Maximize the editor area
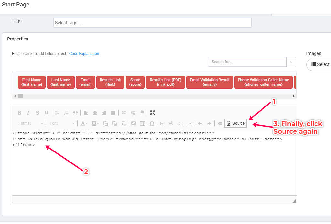This screenshot has width=331, height=224. pyautogui.click(x=153, y=113)
